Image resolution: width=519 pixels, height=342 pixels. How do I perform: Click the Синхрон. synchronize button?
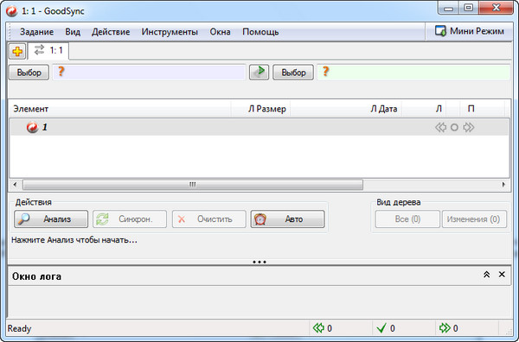coord(130,219)
